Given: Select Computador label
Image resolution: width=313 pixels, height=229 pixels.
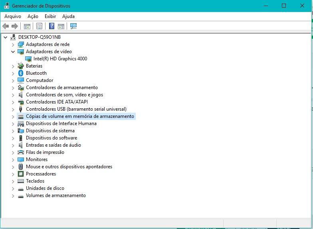Looking at the screenshot, I should (40, 80).
